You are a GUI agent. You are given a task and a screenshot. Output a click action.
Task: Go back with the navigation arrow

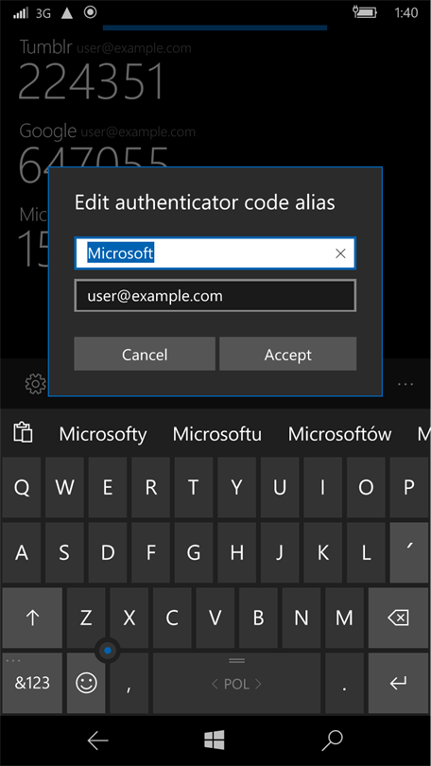point(97,741)
